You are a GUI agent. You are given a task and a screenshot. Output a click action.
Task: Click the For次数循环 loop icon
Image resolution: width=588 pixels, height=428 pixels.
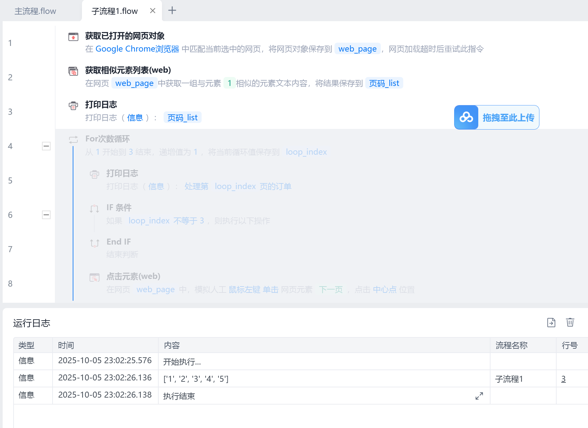pyautogui.click(x=73, y=140)
